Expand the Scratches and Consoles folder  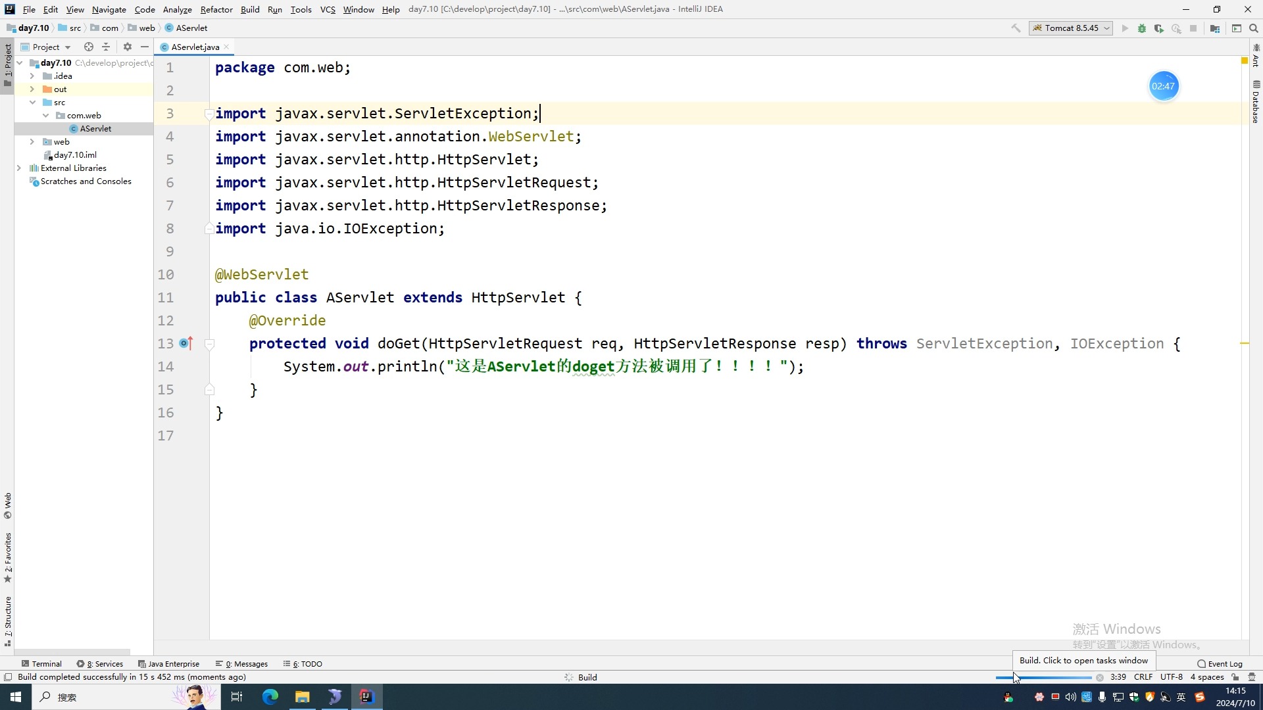coord(19,181)
